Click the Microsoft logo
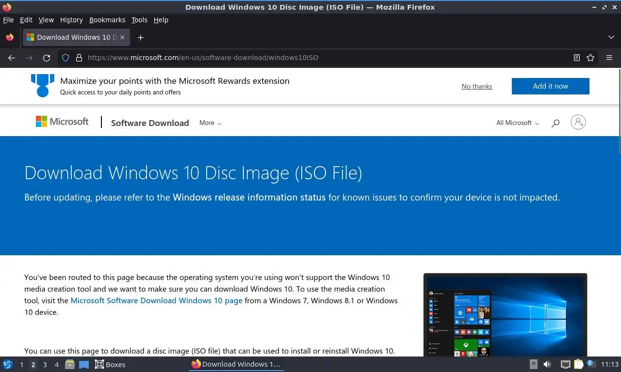The image size is (621, 372). 62,122
